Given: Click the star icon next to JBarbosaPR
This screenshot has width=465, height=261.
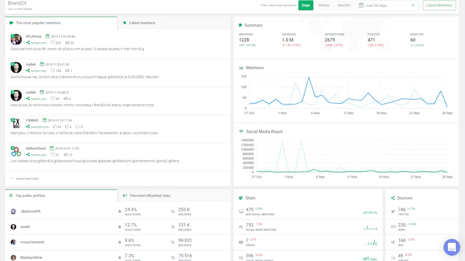Looking at the screenshot, I should tap(119, 211).
